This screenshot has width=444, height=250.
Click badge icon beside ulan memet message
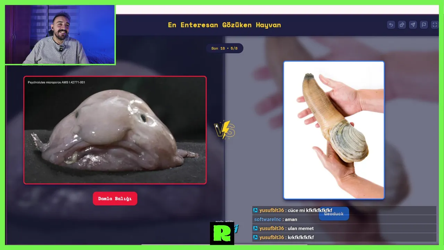click(255, 228)
